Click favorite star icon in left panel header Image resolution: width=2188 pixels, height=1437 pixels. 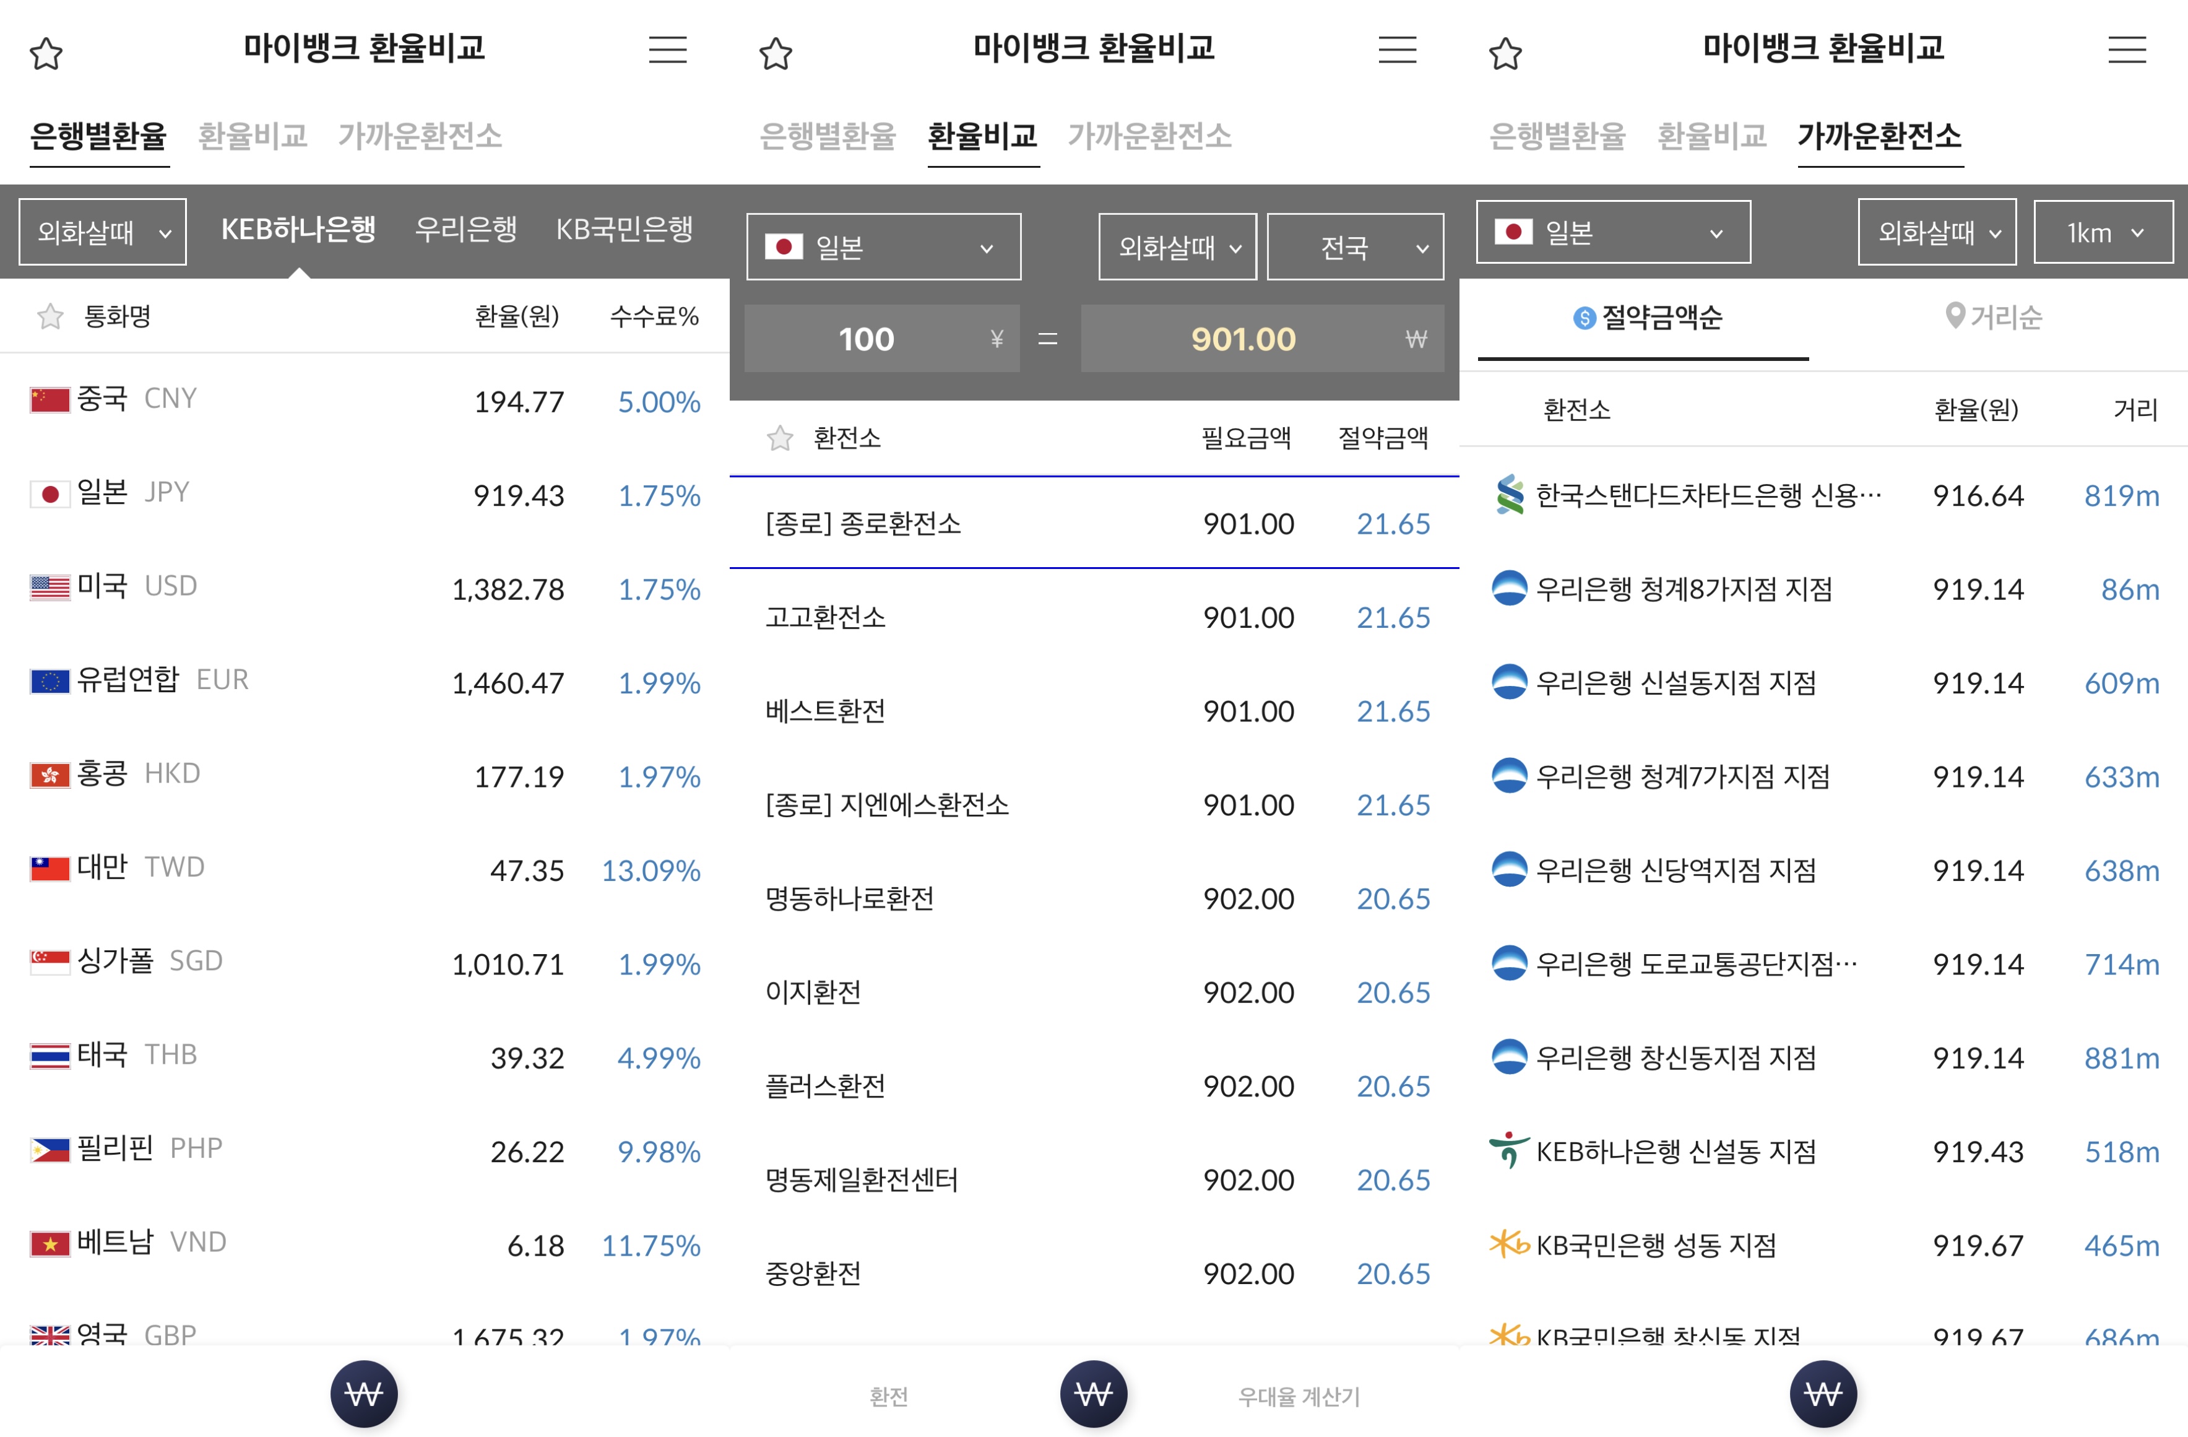pos(46,53)
